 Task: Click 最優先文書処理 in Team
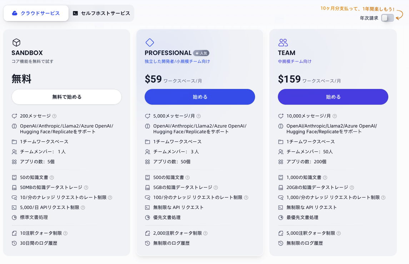[x=302, y=217]
